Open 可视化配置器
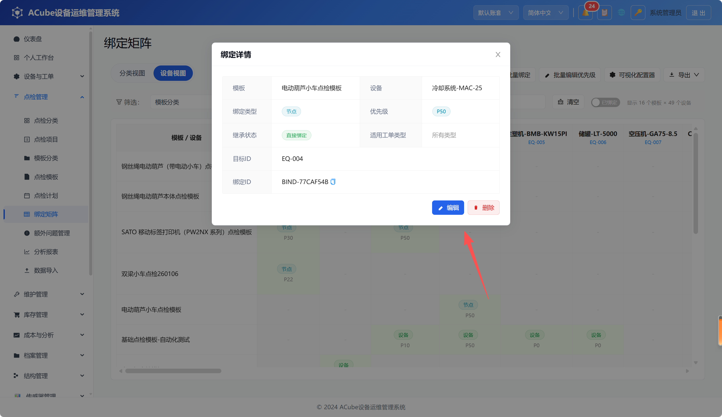 [632, 75]
